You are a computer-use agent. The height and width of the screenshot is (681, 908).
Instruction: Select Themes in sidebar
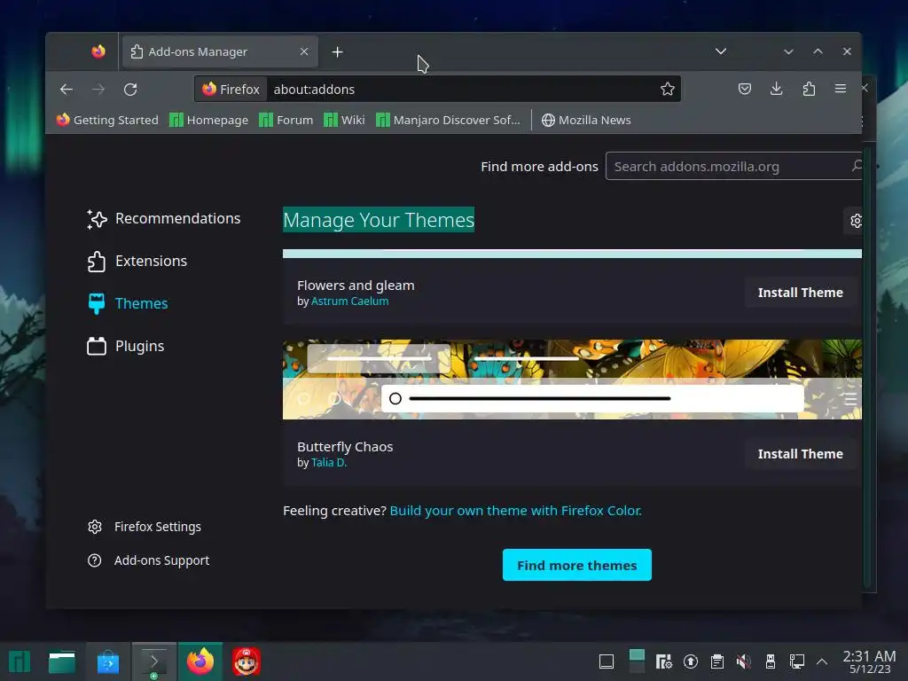(x=128, y=303)
